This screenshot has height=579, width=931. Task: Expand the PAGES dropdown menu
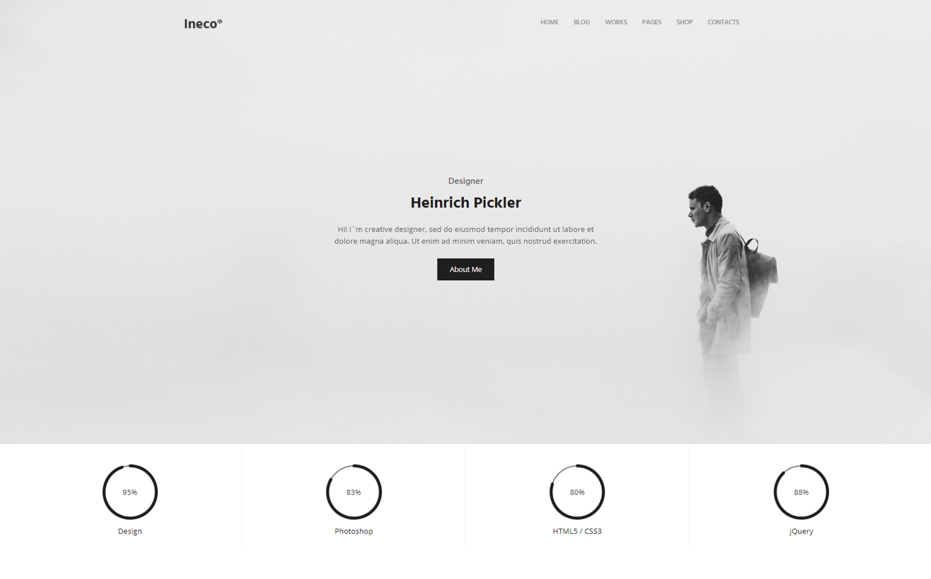point(651,21)
